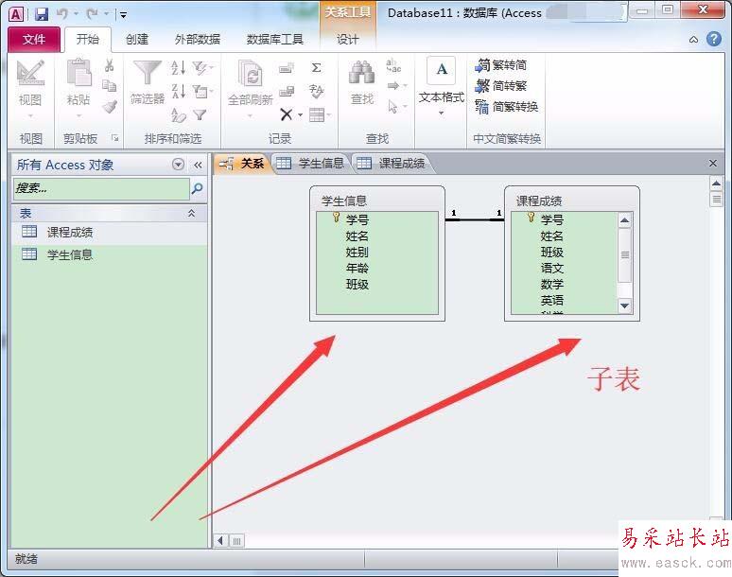Click the search magnifier icon
Viewport: 732px width, 577px height.
pos(198,188)
